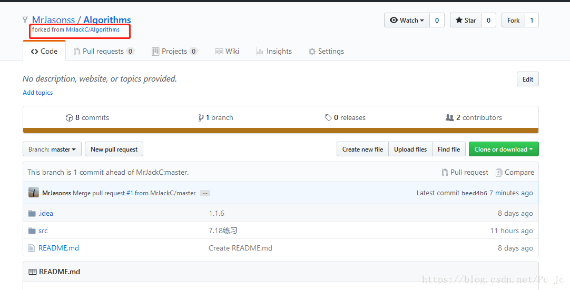Image resolution: width=570 pixels, height=290 pixels.
Task: View the 1 branch list
Action: pyautogui.click(x=216, y=118)
